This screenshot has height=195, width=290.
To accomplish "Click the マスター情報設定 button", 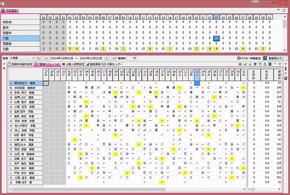I will (x=249, y=58).
